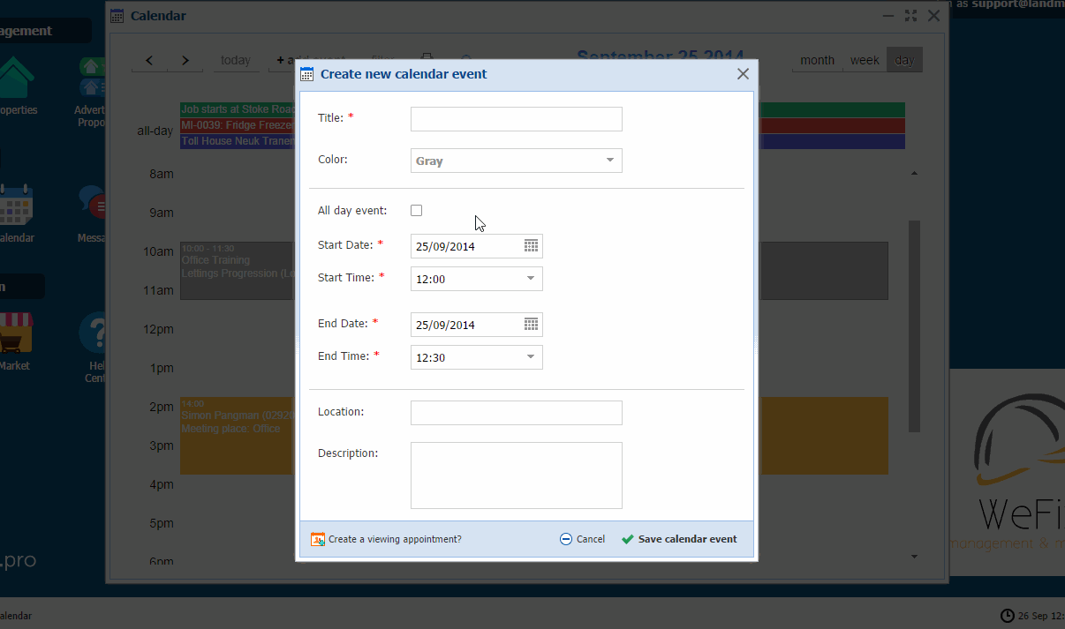Open the Color dropdown showing Gray
The image size is (1065, 629).
(517, 161)
